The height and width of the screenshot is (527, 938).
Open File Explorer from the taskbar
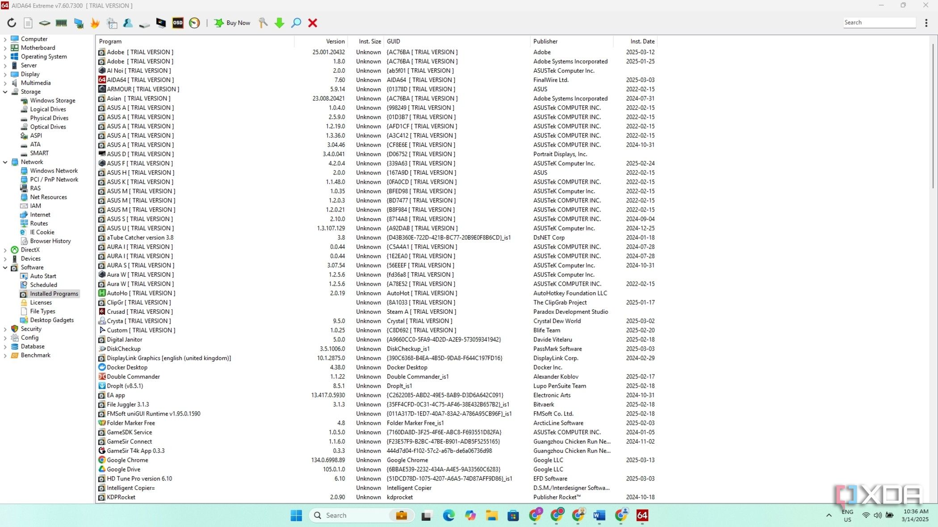[x=492, y=516]
